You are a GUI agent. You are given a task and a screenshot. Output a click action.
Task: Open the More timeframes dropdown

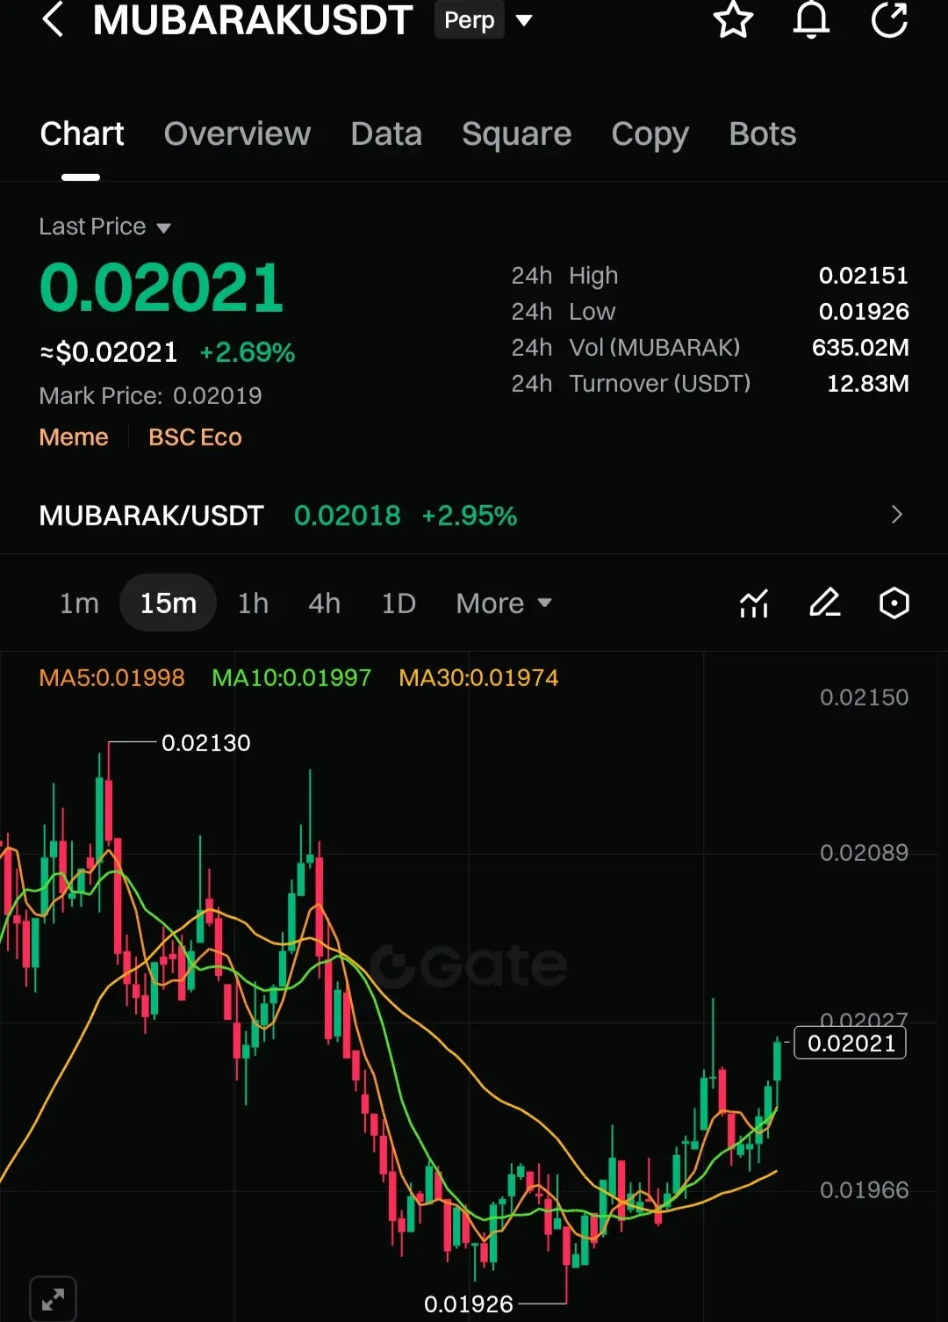[x=504, y=603]
